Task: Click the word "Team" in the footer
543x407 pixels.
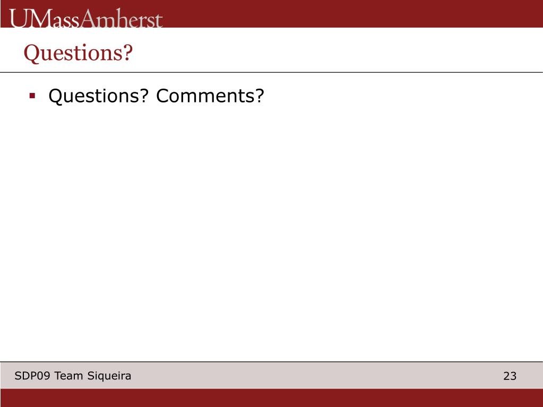Action: tap(68, 376)
